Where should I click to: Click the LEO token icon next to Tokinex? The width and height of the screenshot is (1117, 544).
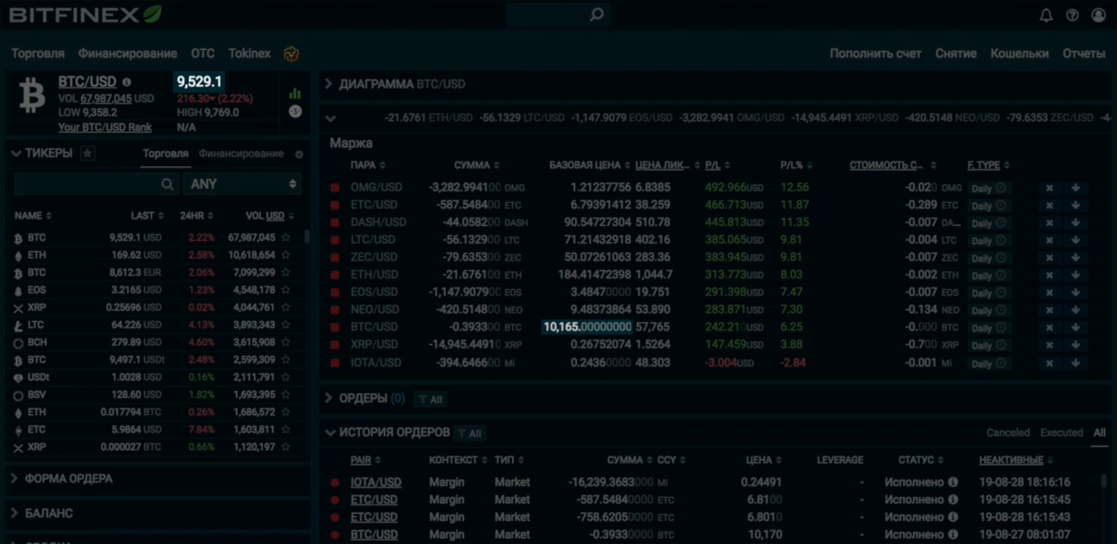coord(291,54)
